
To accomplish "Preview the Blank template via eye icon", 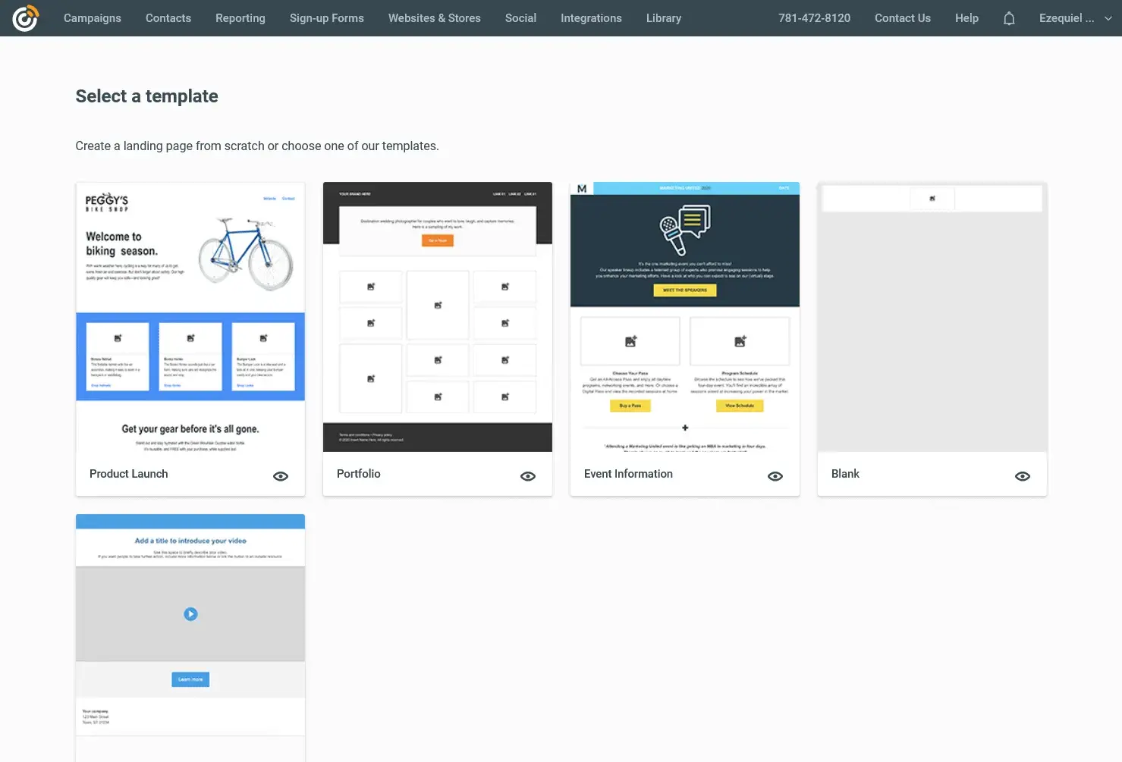I will 1022,476.
